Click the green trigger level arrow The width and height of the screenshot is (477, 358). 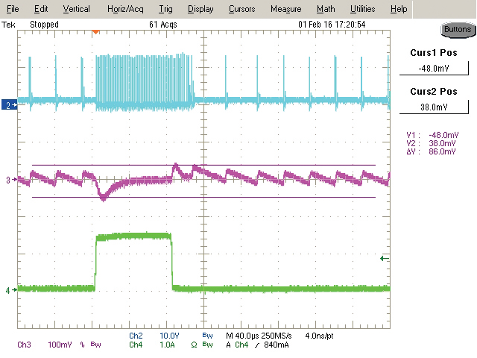(x=384, y=258)
